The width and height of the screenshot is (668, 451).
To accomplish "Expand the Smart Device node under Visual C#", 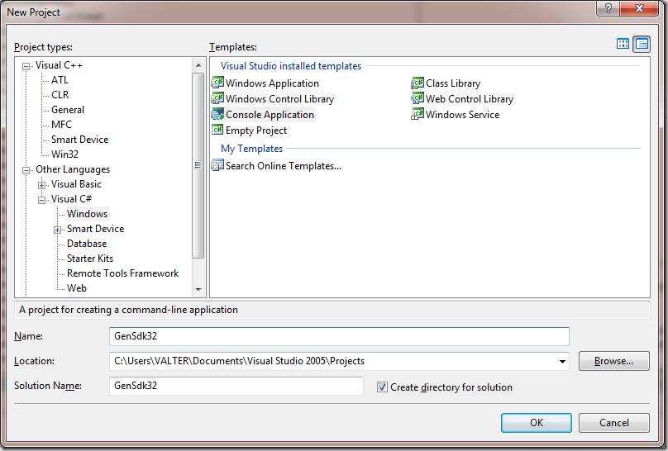I will pos(58,230).
